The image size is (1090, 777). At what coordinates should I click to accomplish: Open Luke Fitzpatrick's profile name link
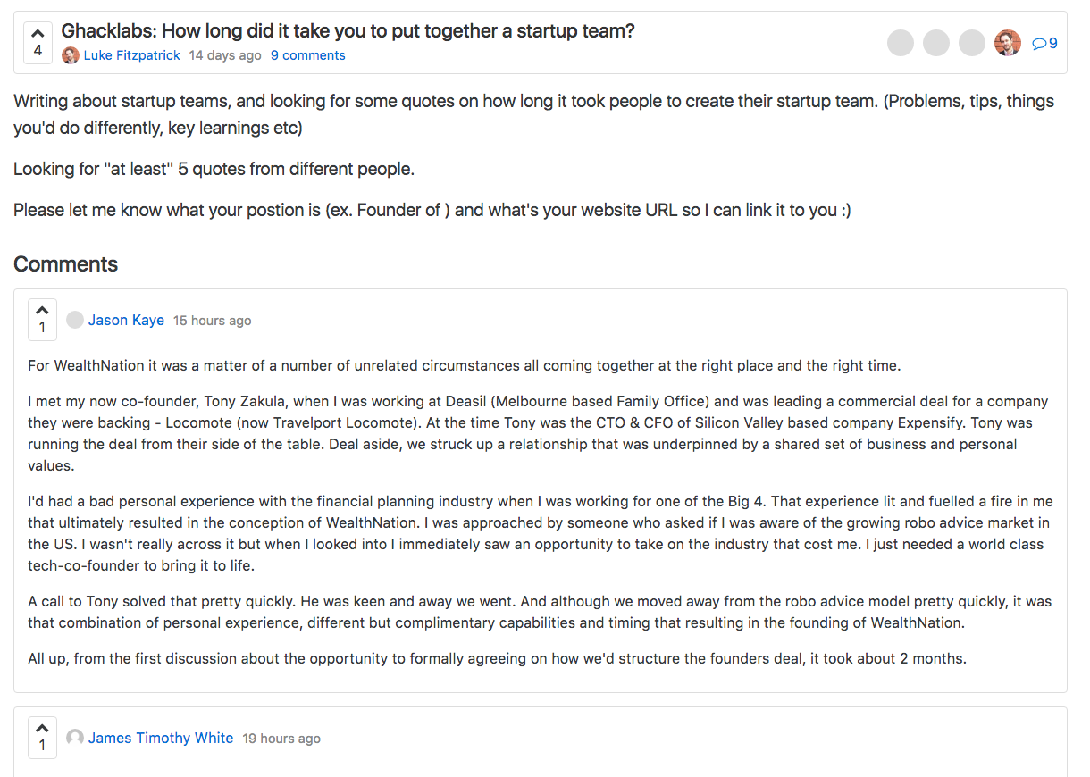click(x=132, y=55)
